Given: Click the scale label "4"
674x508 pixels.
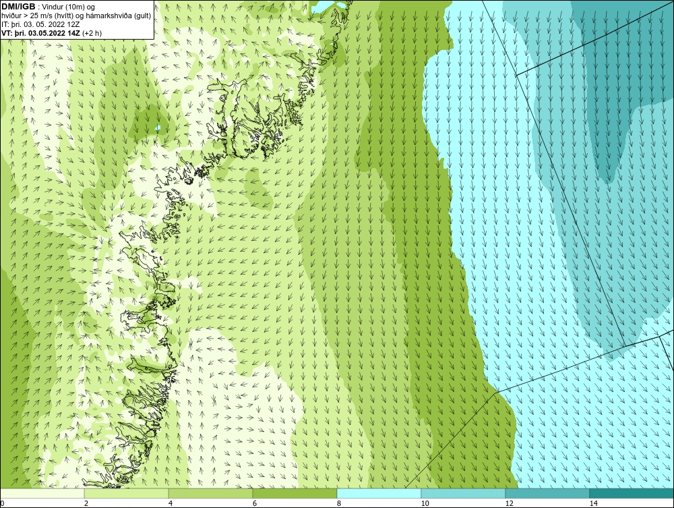Looking at the screenshot, I should click(x=171, y=504).
